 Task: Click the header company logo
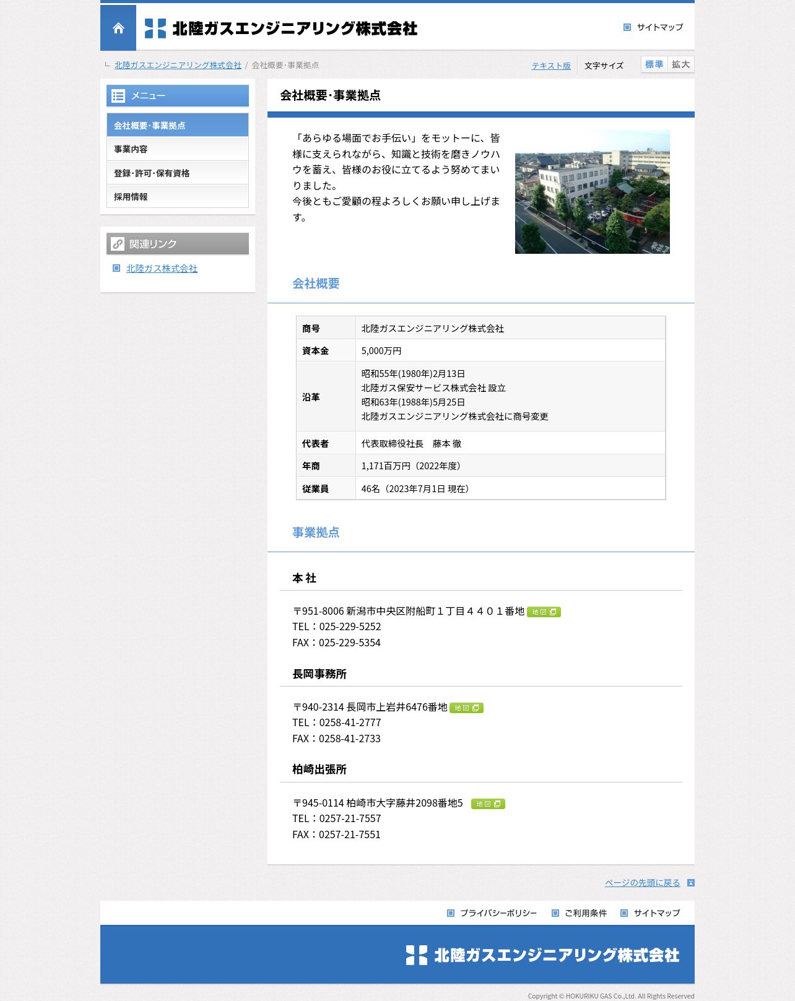pyautogui.click(x=281, y=28)
